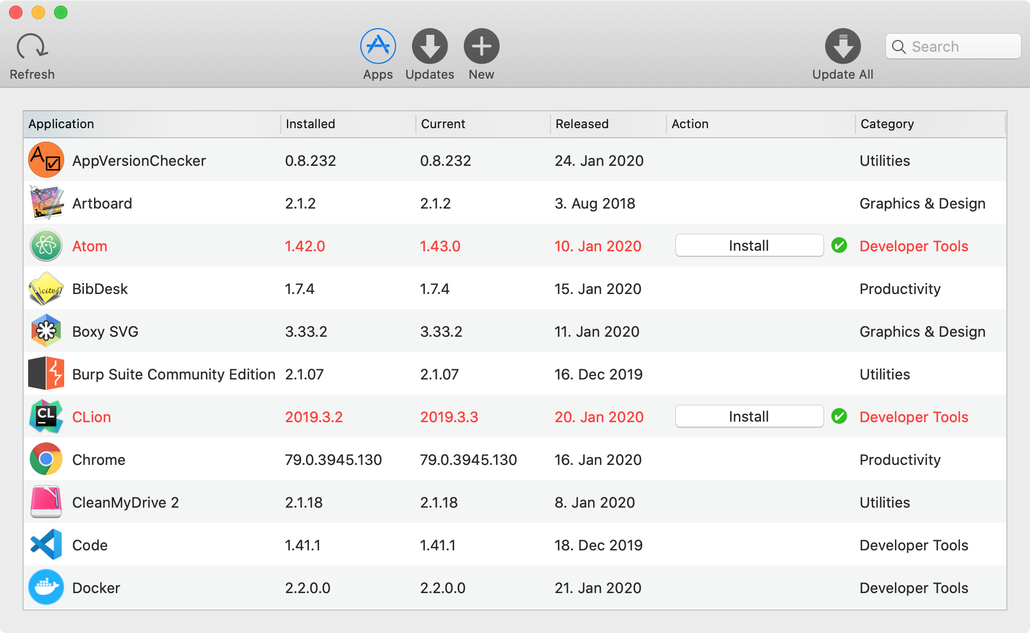Click release date 18. Dec 2019
1030x633 pixels.
pos(598,545)
